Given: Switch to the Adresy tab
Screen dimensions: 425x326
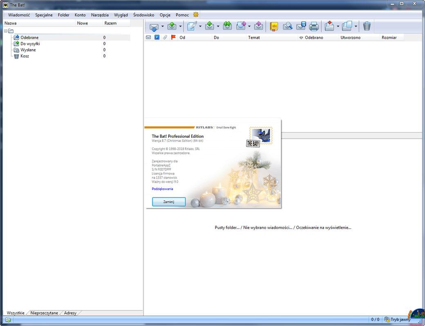Looking at the screenshot, I should (x=70, y=313).
